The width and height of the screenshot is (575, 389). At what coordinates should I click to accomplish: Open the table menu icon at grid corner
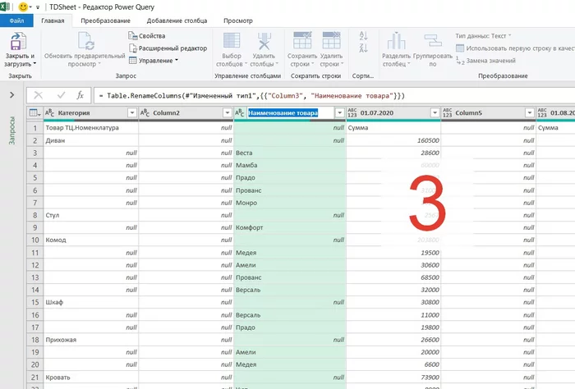pyautogui.click(x=34, y=112)
